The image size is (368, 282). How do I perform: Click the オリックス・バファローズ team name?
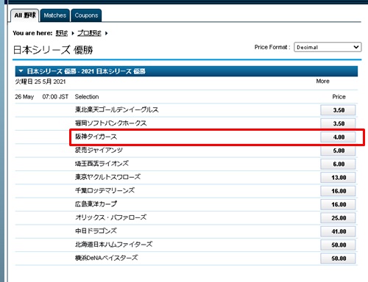point(111,217)
